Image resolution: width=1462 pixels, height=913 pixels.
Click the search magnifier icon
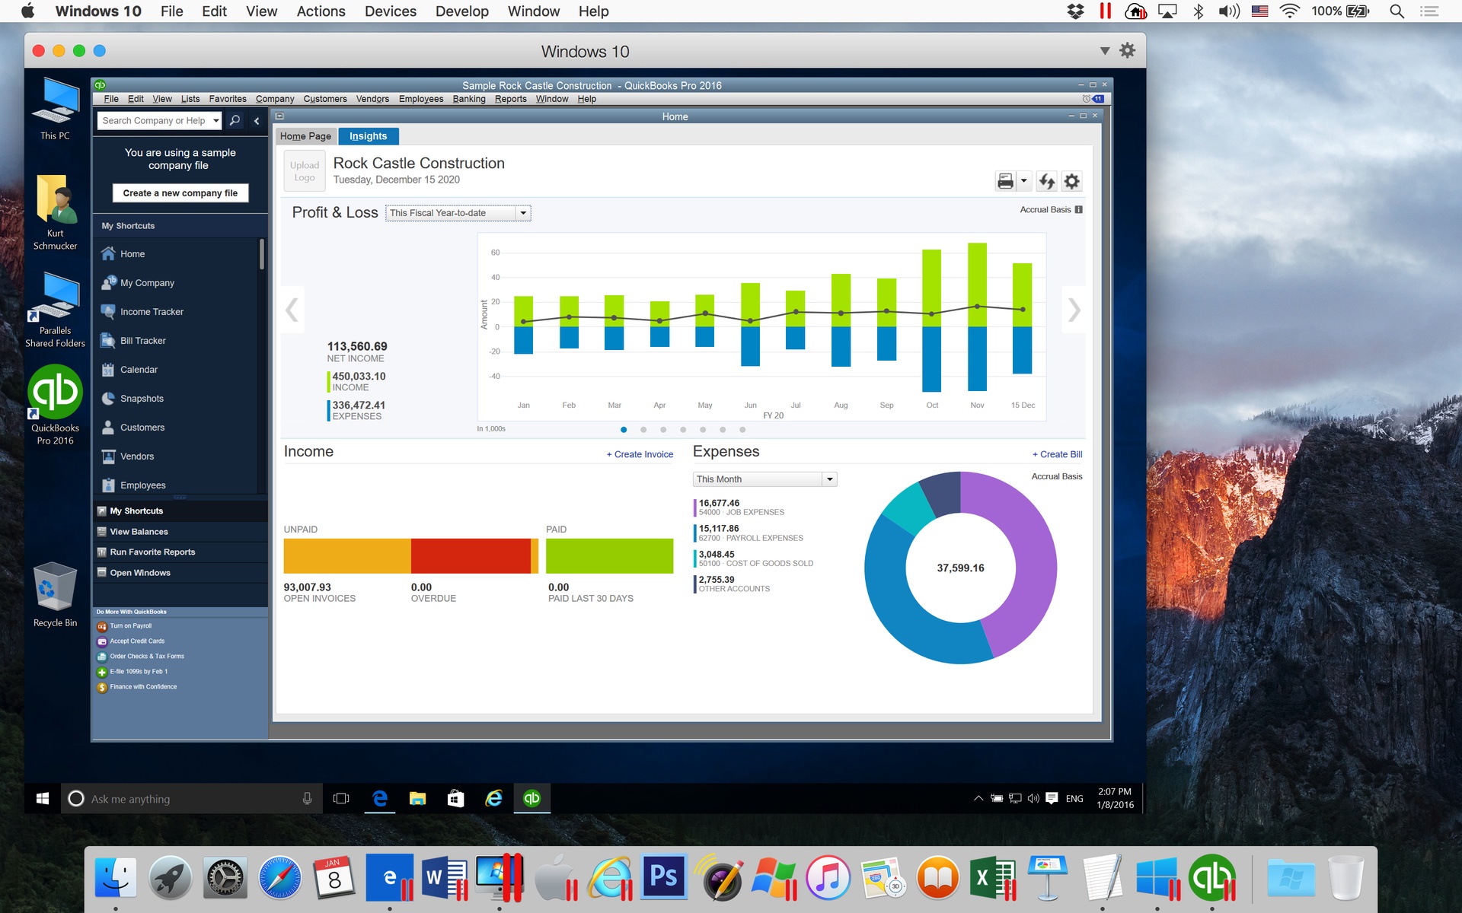coord(235,120)
